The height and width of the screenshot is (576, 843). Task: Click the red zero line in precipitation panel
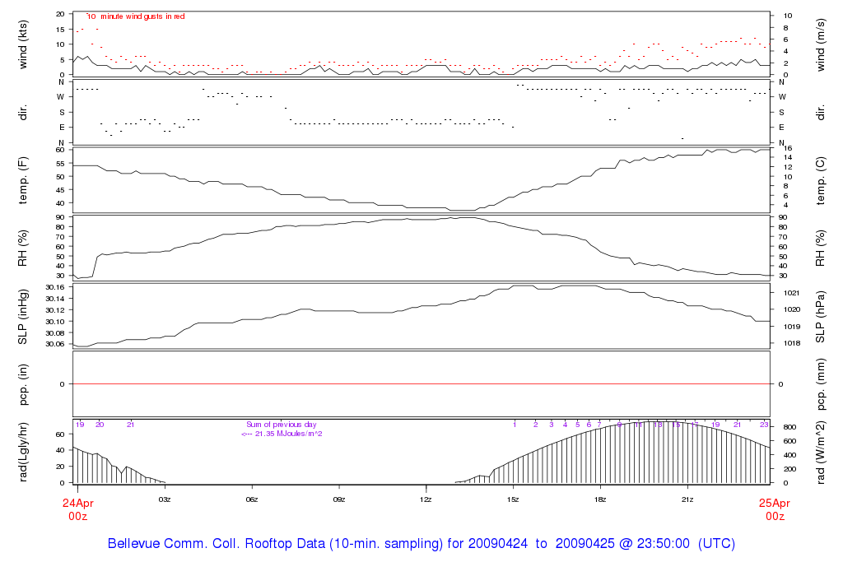pyautogui.click(x=421, y=384)
